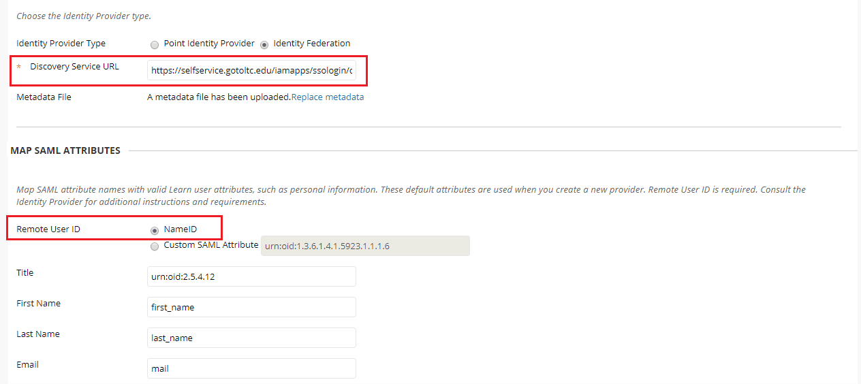Focus the Last Name attribute field
Screen dimensions: 861x384
pyautogui.click(x=251, y=338)
